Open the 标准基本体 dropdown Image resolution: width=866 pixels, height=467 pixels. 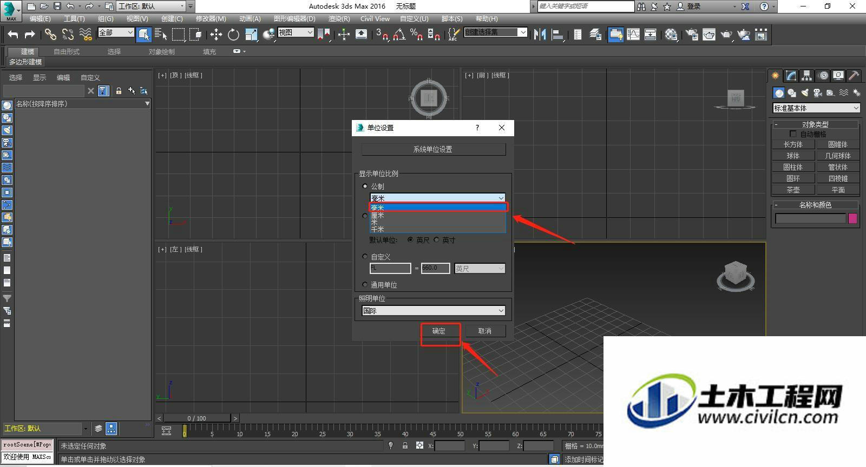pyautogui.click(x=816, y=108)
